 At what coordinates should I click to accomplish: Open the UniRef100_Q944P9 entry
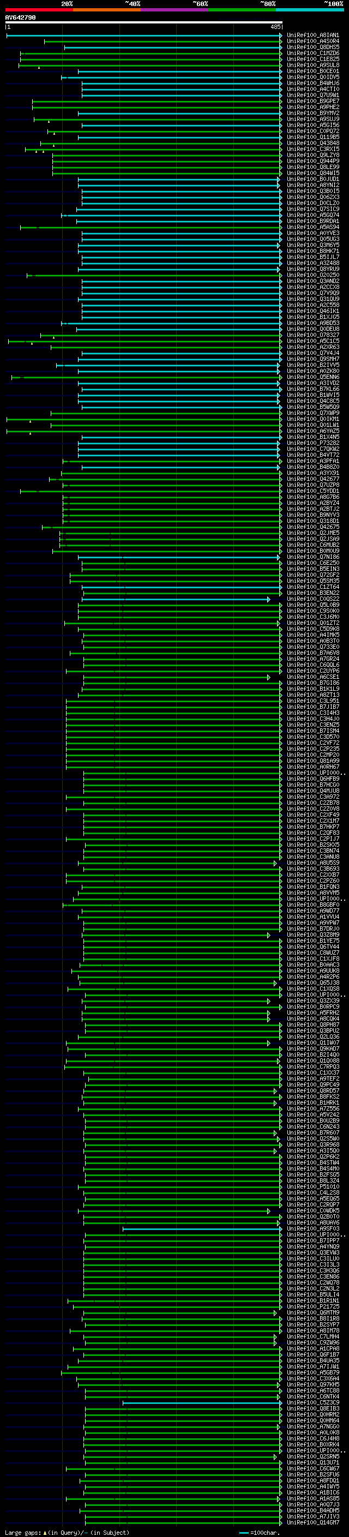click(x=312, y=161)
